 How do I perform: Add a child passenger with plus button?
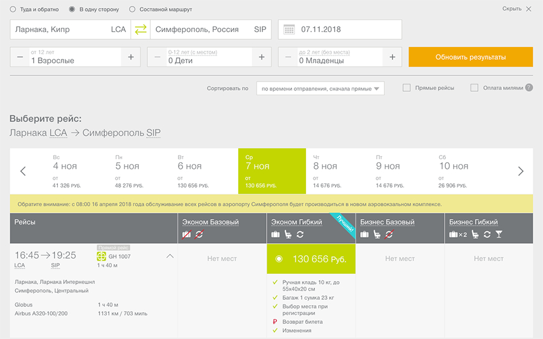pos(261,57)
